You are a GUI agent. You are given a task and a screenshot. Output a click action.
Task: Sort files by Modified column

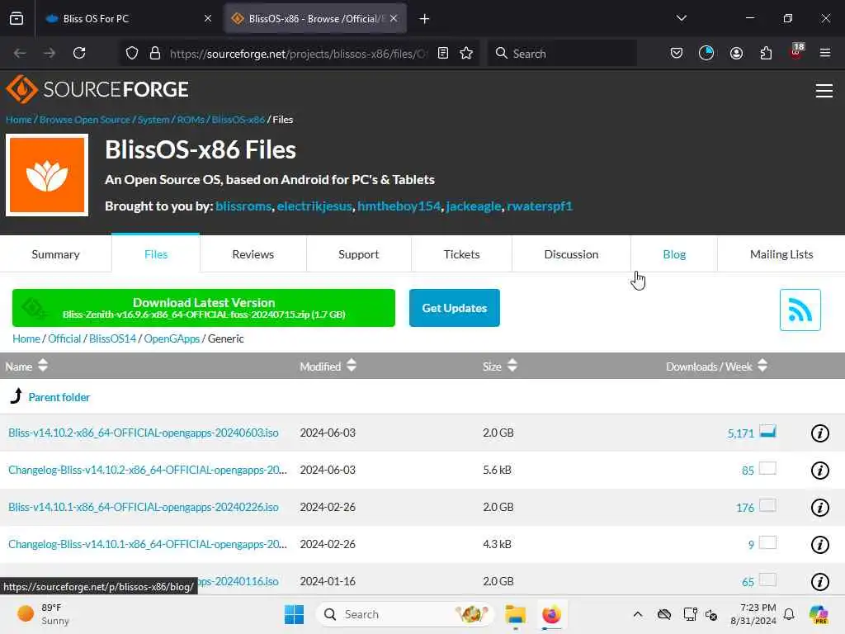(x=328, y=366)
